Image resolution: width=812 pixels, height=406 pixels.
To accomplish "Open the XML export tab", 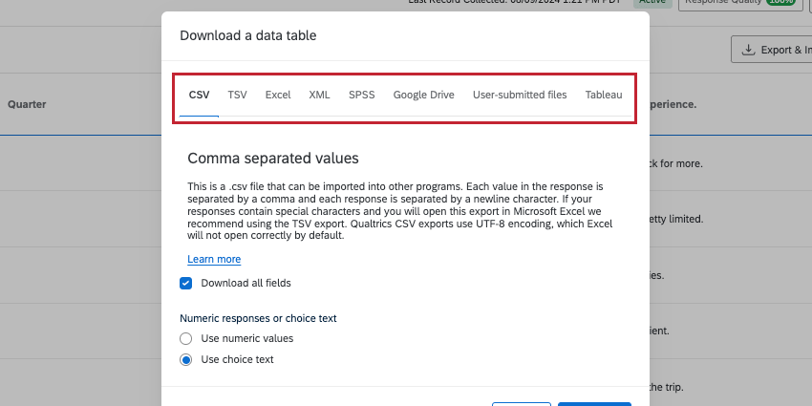I will click(319, 95).
